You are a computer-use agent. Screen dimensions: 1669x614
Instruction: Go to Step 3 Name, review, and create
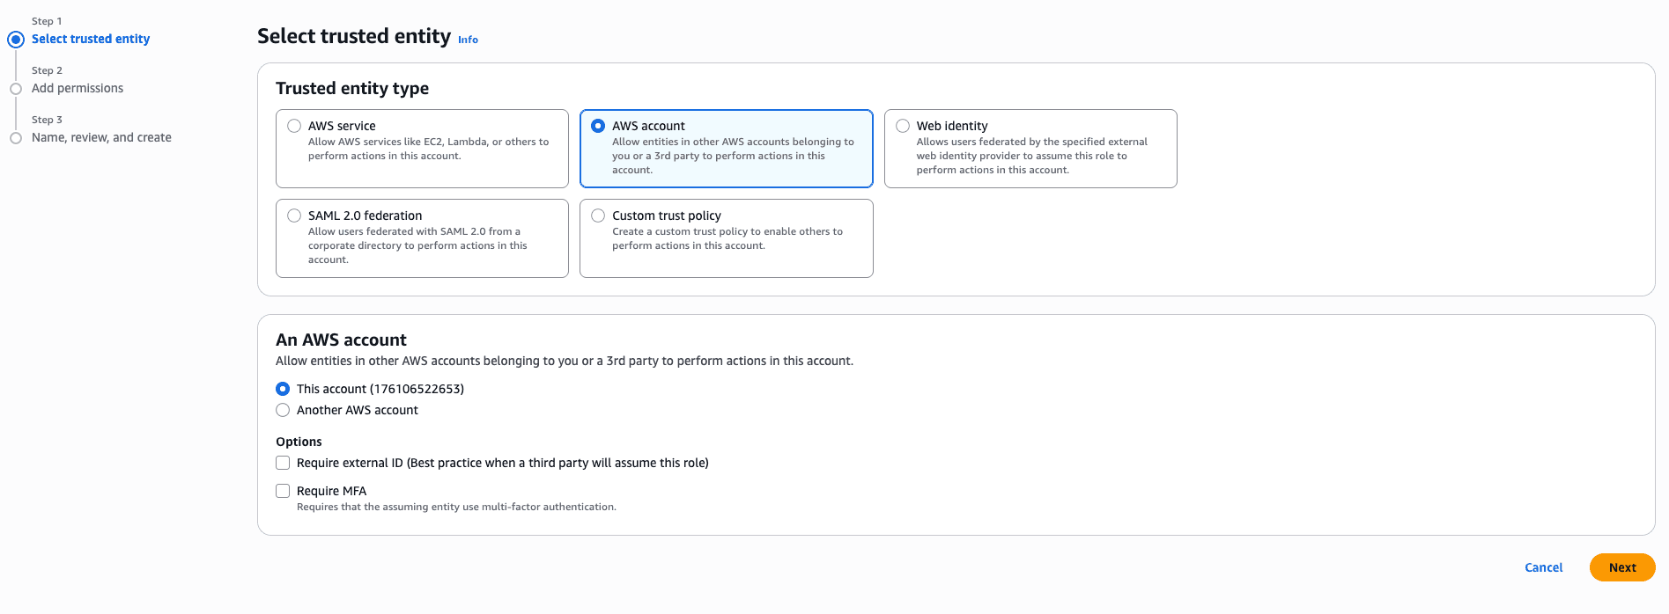point(101,137)
